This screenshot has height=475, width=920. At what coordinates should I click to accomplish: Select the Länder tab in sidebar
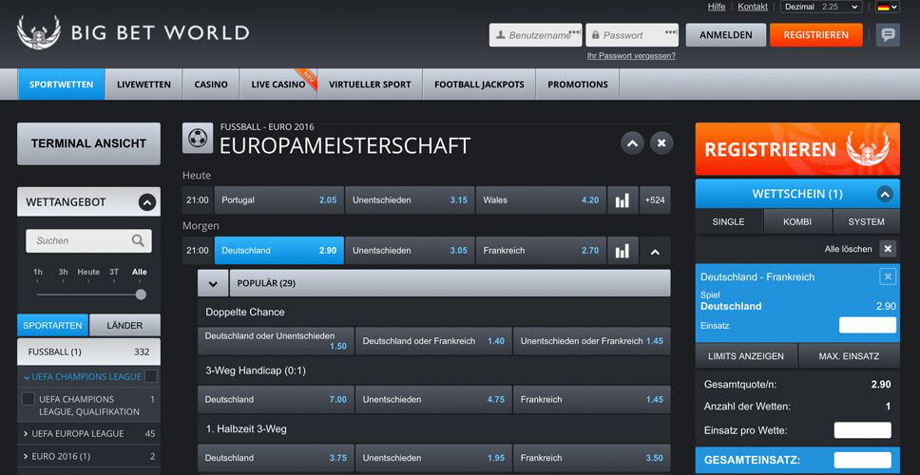coord(125,325)
